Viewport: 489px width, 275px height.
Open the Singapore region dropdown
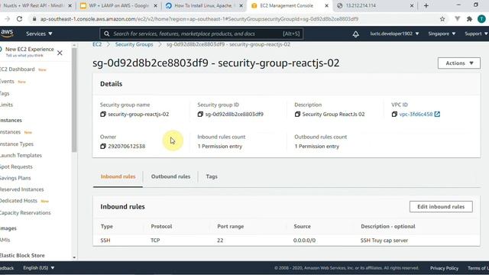[442, 34]
